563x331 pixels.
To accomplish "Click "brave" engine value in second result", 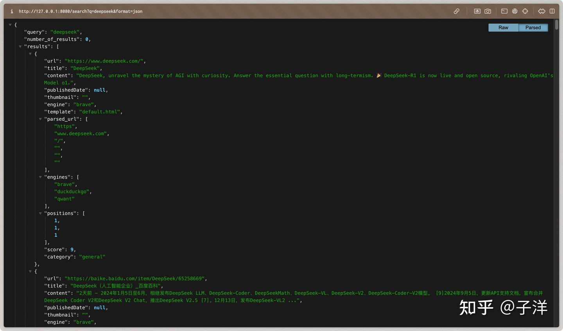I will click(83, 322).
